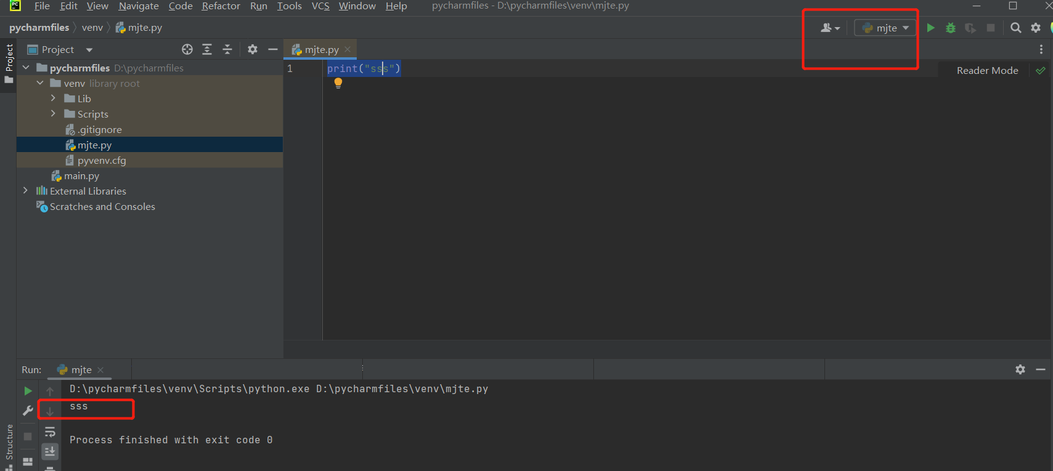Viewport: 1053px width, 471px height.
Task: Open the Window menu
Action: click(357, 6)
